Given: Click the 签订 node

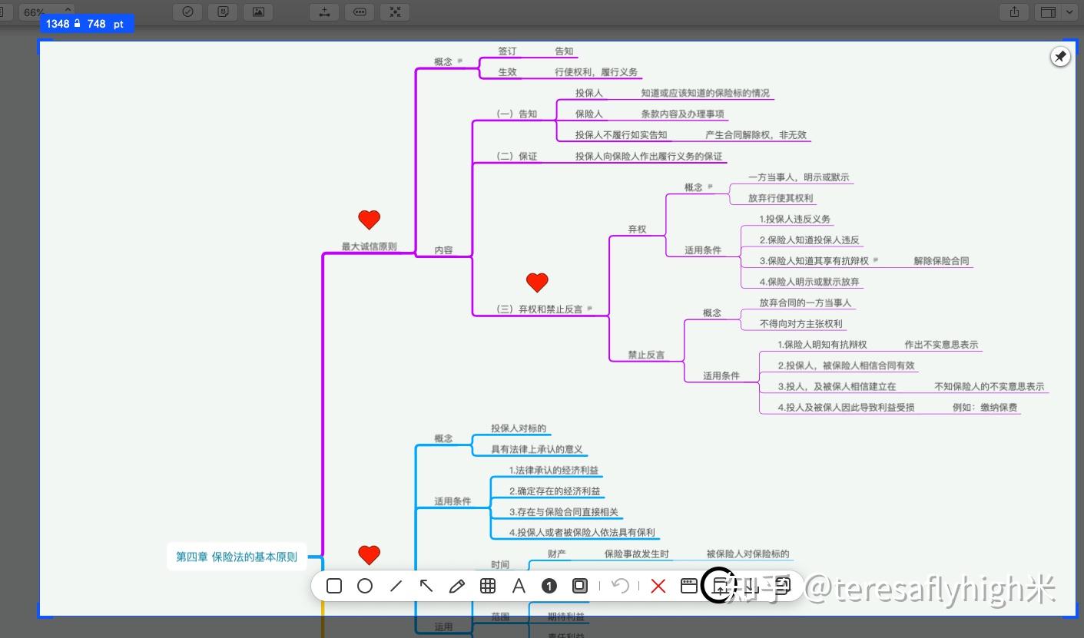Looking at the screenshot, I should pos(507,51).
